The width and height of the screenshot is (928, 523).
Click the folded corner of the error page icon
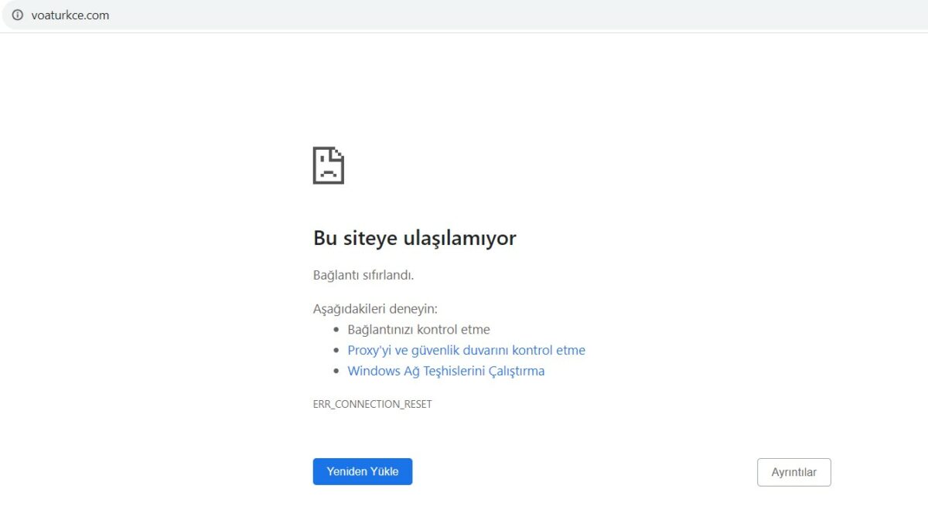coord(339,151)
